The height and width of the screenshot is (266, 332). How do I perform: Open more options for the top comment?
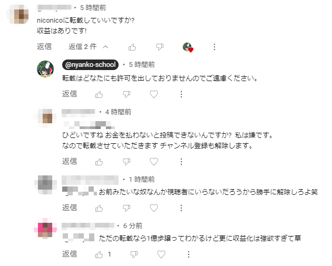[214, 47]
